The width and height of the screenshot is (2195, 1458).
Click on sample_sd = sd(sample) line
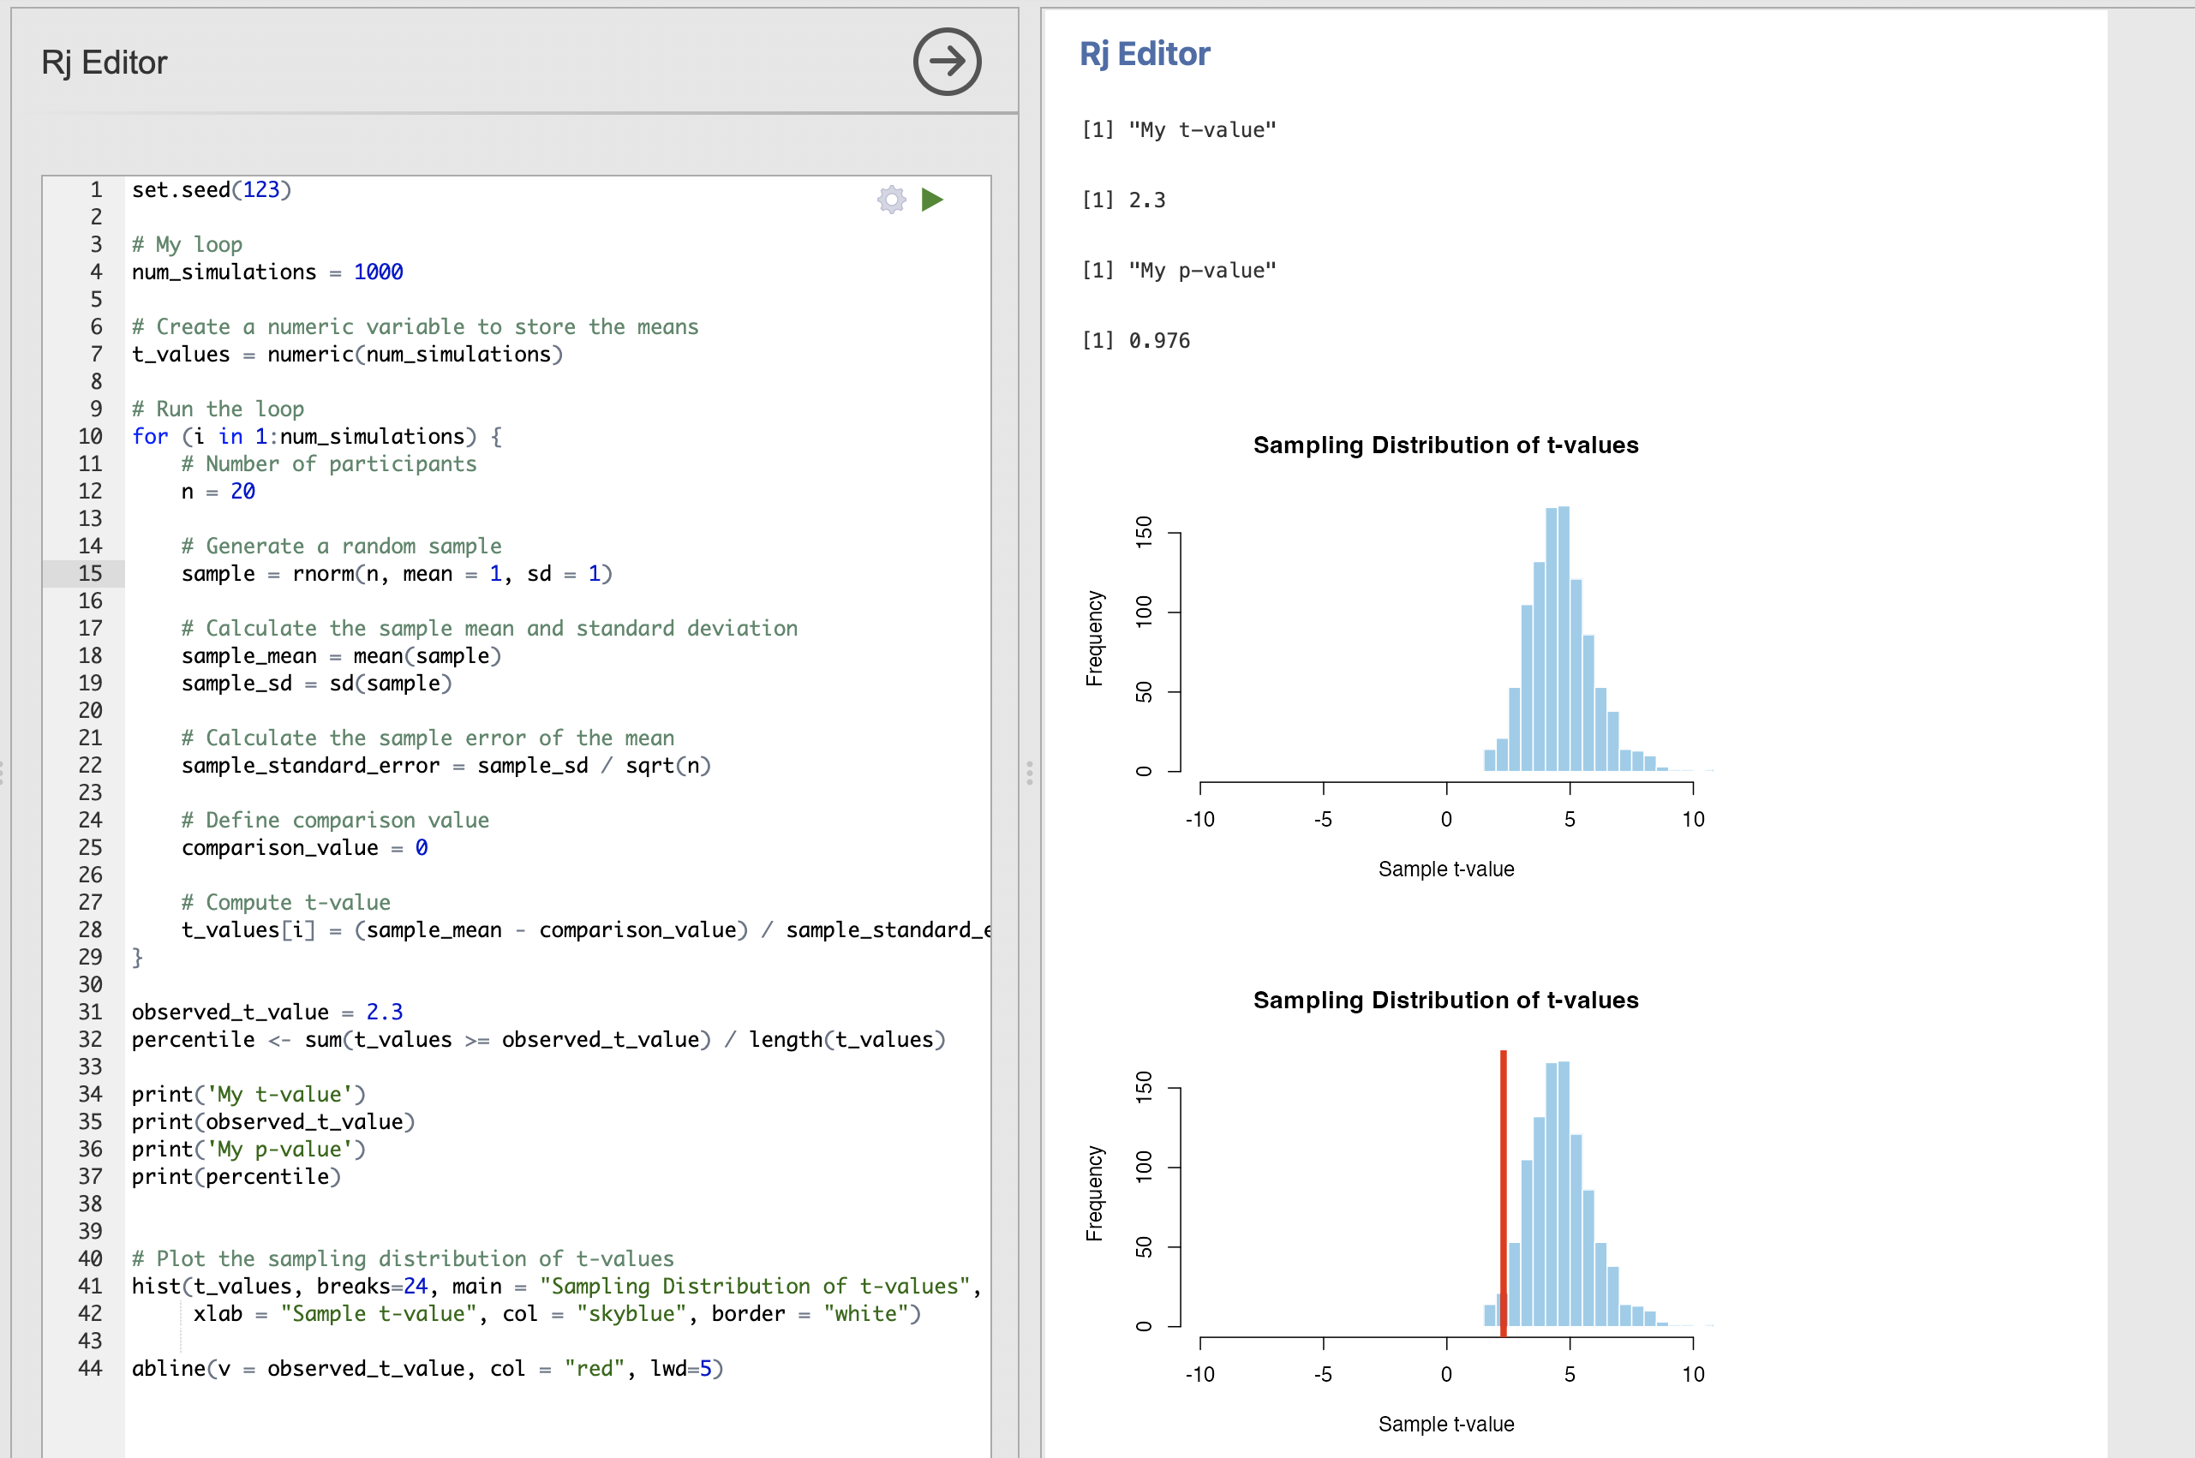[316, 683]
